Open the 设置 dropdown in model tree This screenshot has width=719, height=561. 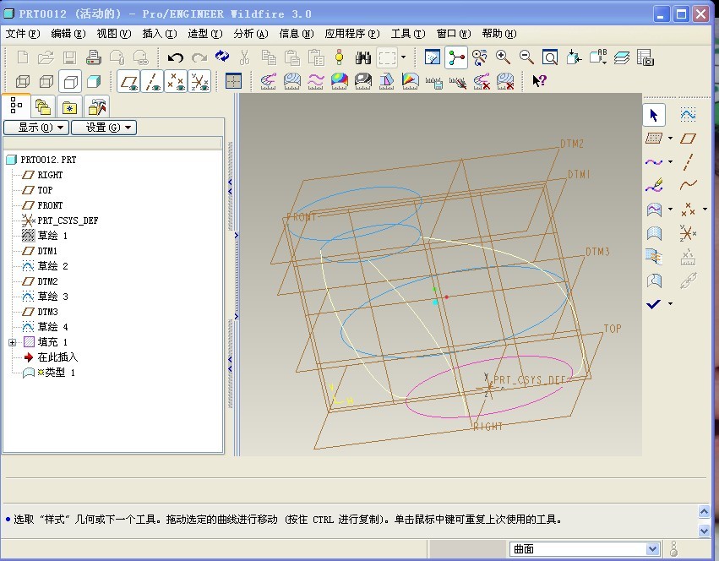pos(104,128)
